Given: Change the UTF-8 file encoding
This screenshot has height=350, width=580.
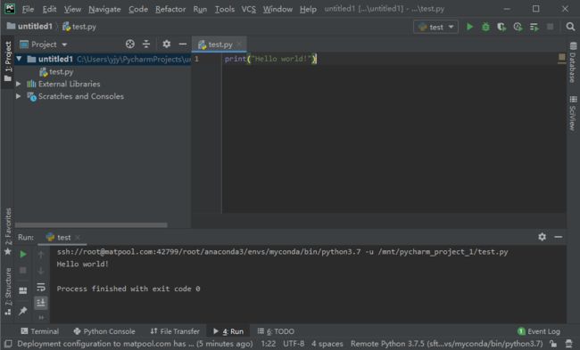Looking at the screenshot, I should click(294, 344).
